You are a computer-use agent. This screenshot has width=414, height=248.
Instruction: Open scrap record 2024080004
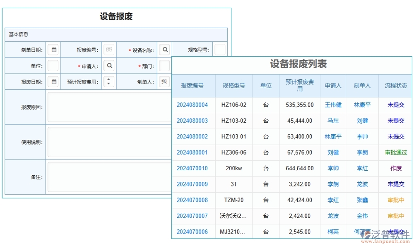[193, 105]
